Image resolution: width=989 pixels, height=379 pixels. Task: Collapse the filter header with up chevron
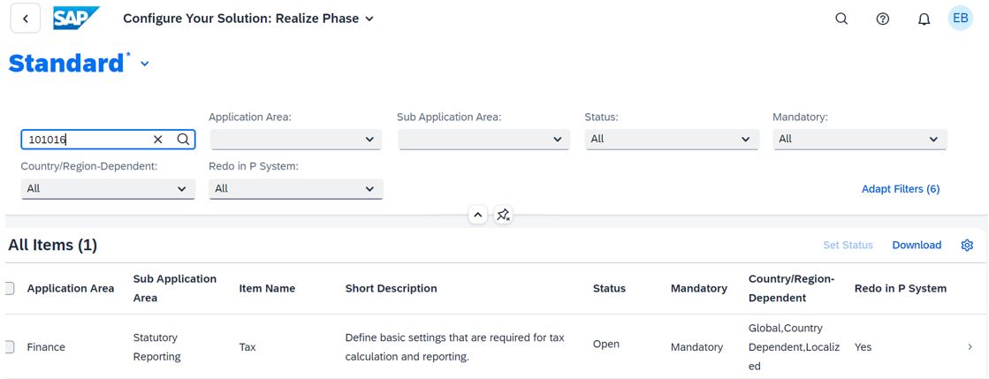click(x=478, y=216)
